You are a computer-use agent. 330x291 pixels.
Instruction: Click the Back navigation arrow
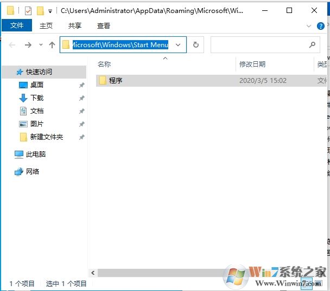pyautogui.click(x=12, y=45)
